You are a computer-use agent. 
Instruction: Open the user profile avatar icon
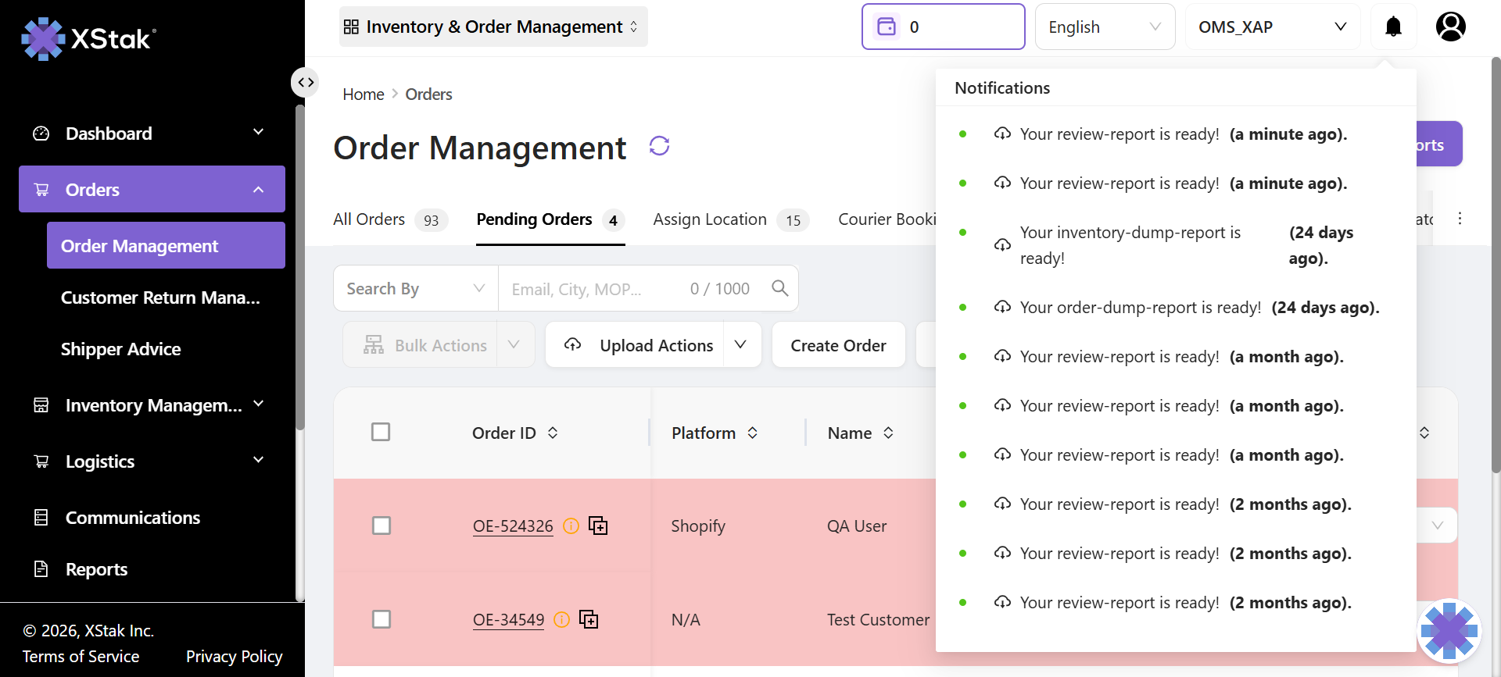1450,27
